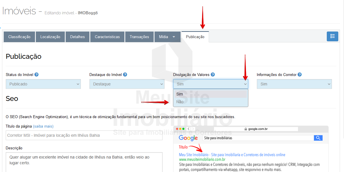Focus the Descrição text area
Image resolution: width=344 pixels, height=172 pixels.
point(84,162)
